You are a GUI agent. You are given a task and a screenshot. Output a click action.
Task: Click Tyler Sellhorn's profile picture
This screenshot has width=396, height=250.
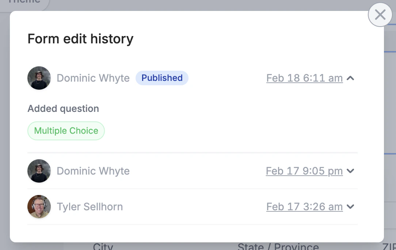39,207
